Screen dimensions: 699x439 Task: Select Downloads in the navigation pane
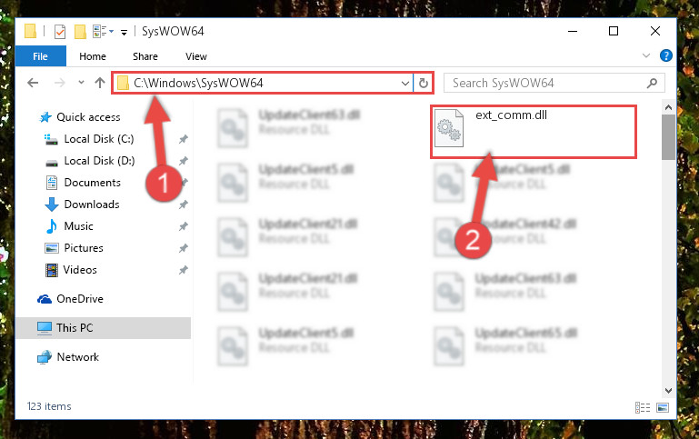click(92, 205)
